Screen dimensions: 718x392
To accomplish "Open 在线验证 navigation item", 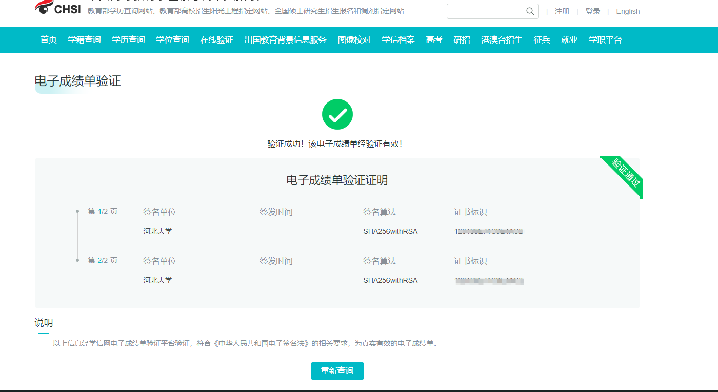I will [x=216, y=40].
